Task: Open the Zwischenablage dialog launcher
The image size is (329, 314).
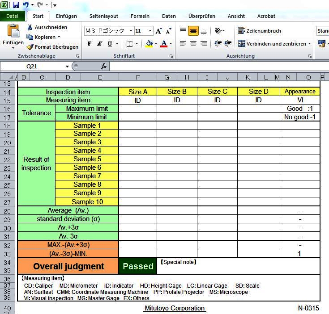Action: point(77,56)
